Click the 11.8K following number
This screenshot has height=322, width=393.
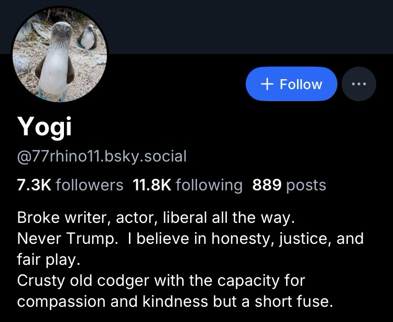pyautogui.click(x=152, y=185)
